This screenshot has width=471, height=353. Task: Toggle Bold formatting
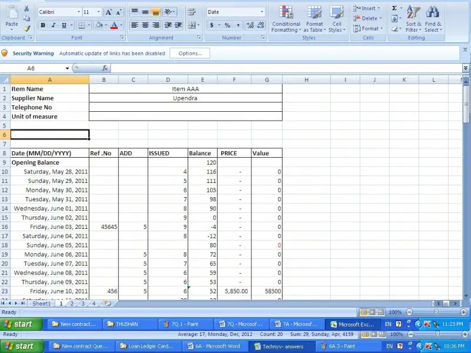pyautogui.click(x=43, y=25)
